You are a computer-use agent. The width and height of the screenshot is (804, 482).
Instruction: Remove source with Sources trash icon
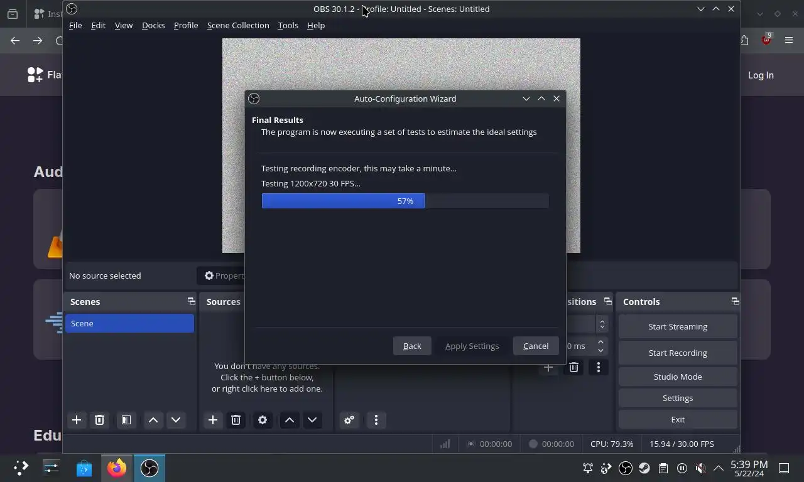[236, 420]
